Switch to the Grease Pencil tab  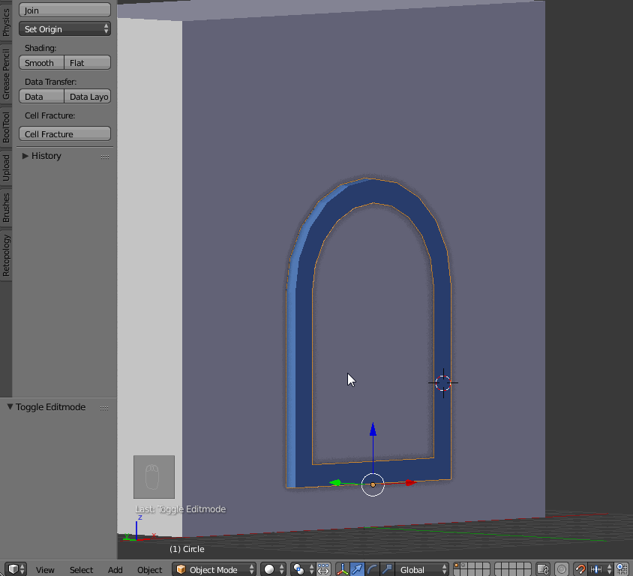click(6, 73)
